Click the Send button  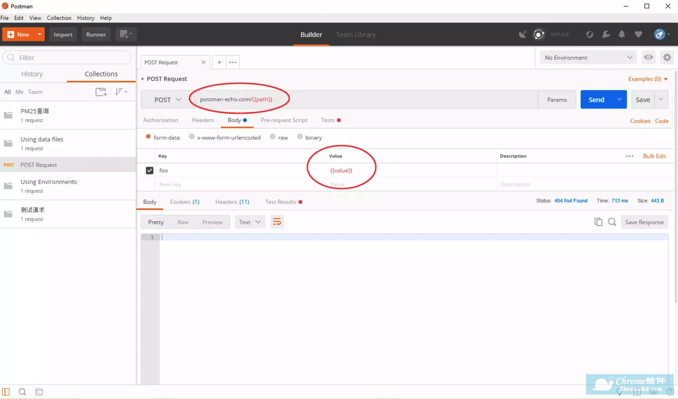click(x=597, y=100)
